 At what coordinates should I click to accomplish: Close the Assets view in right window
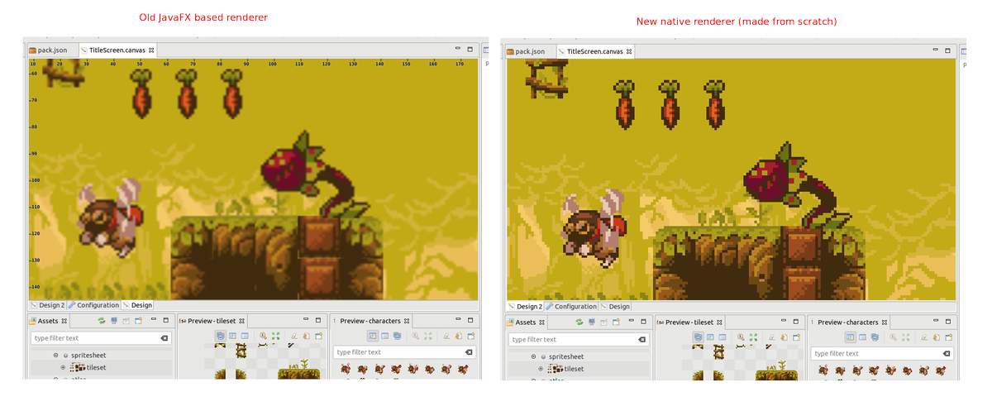tap(541, 322)
